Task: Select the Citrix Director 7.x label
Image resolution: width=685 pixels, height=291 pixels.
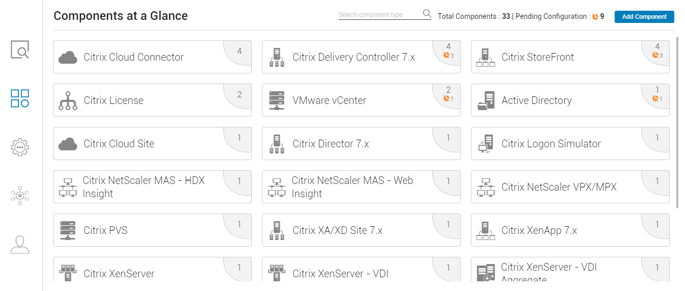Action: point(331,144)
